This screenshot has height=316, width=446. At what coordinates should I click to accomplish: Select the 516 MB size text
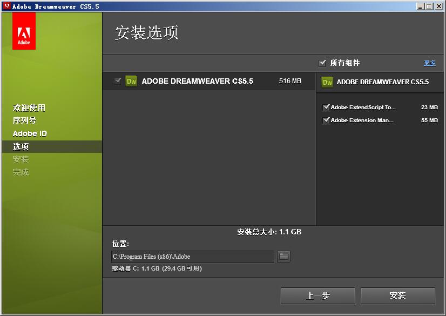tap(290, 81)
